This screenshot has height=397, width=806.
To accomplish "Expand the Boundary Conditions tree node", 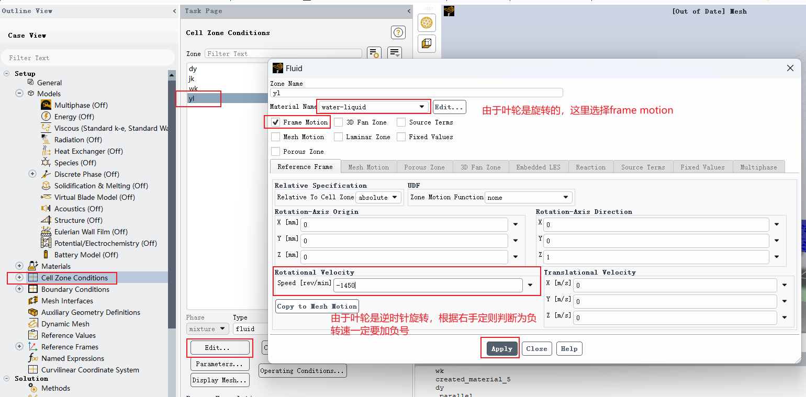I will (19, 289).
